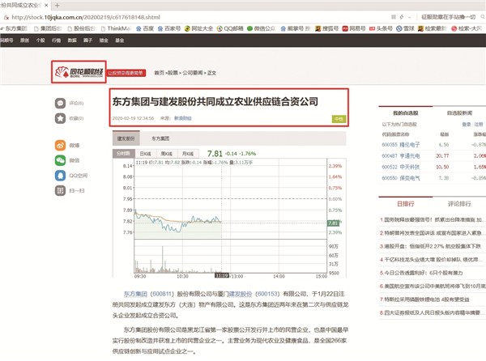Switch to 评论排行 ranking tab

(459, 204)
